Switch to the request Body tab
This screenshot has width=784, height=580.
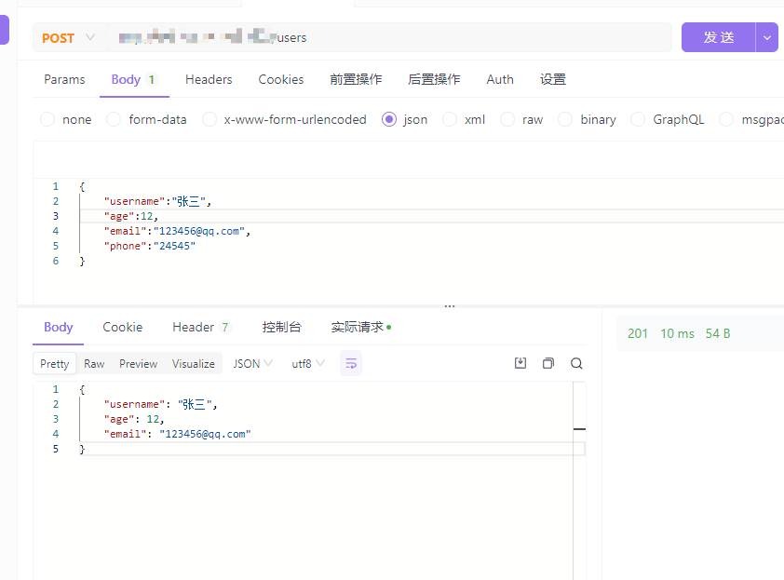click(134, 79)
